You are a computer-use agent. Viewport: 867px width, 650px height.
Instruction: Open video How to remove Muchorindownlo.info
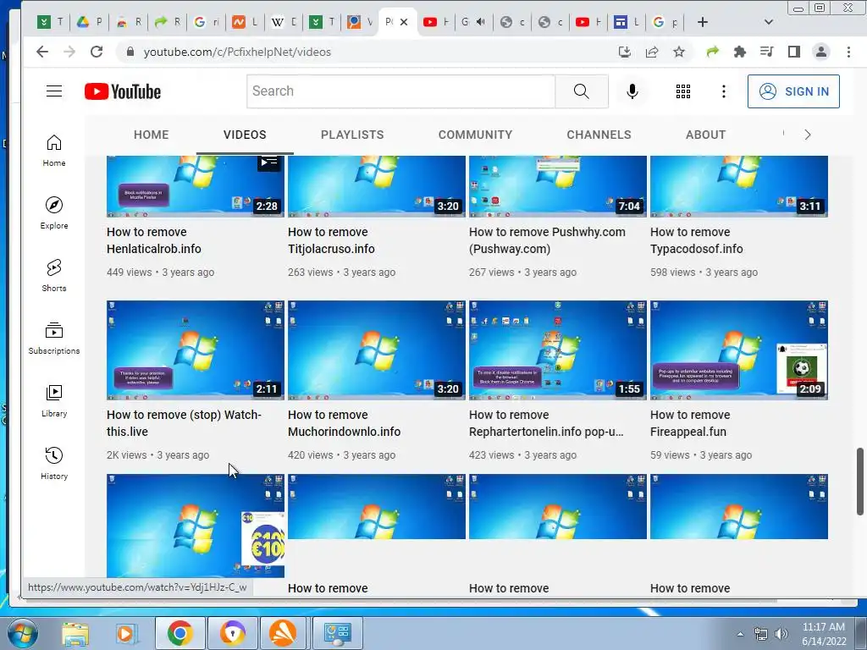[344, 423]
